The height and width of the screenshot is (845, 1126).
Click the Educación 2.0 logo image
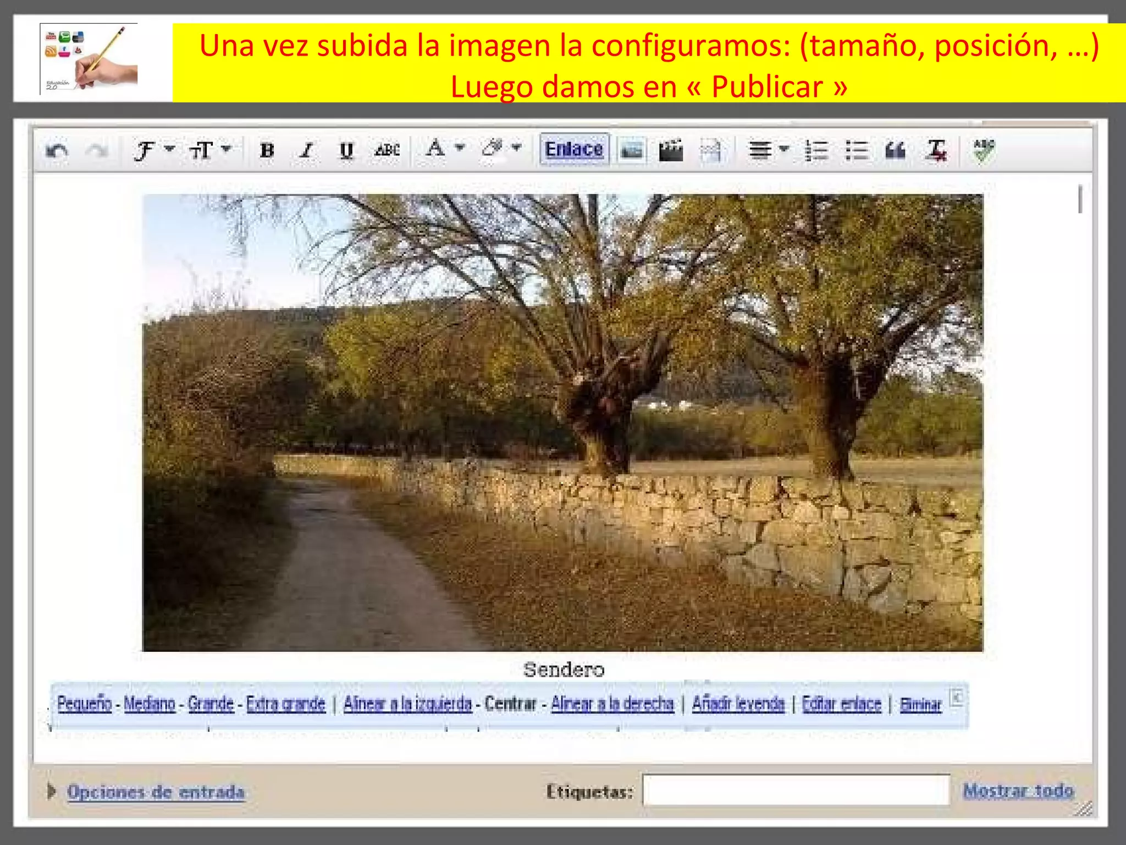pyautogui.click(x=89, y=58)
